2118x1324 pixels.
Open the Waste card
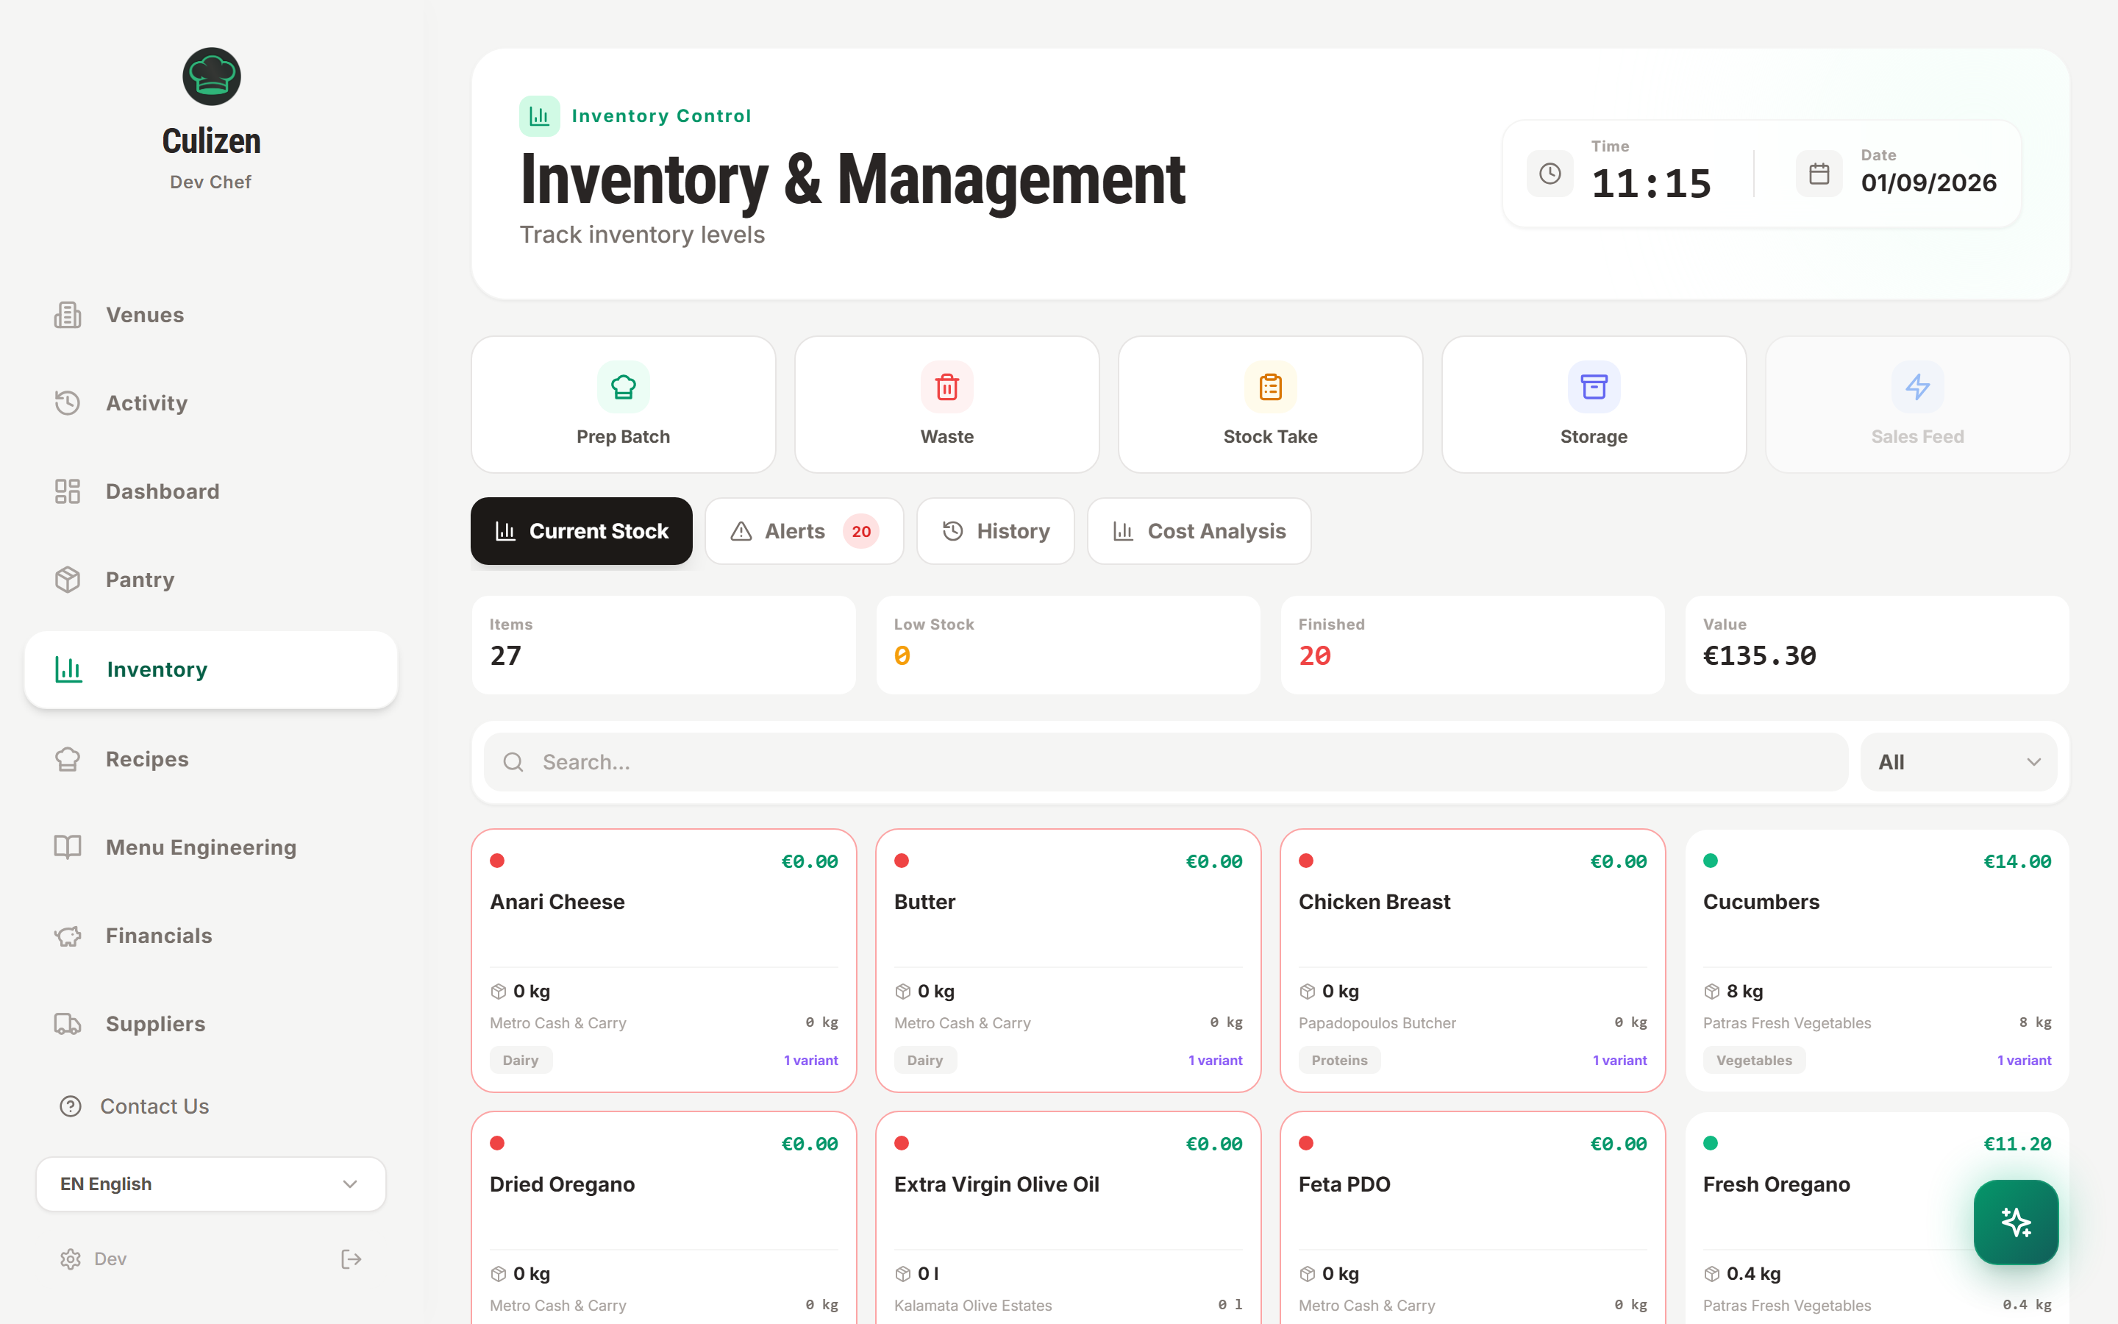point(947,405)
